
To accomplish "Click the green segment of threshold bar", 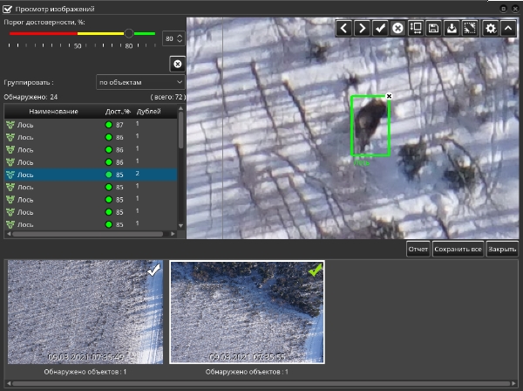I will click(145, 33).
